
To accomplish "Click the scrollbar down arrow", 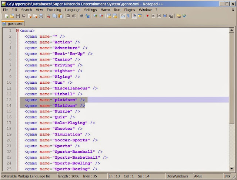I will (x=231, y=169).
